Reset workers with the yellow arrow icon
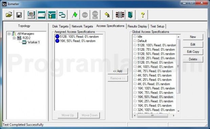This screenshot has height=129, width=210. pos(107,15)
